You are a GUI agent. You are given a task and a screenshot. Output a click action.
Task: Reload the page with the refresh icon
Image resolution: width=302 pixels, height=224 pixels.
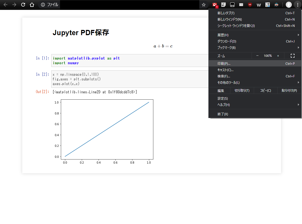tap(23, 5)
